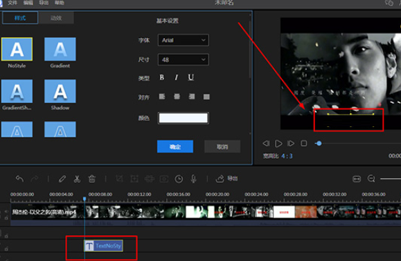401x261 pixels.
Task: Click the zoom-to-fit timeline icon
Action: (x=357, y=179)
